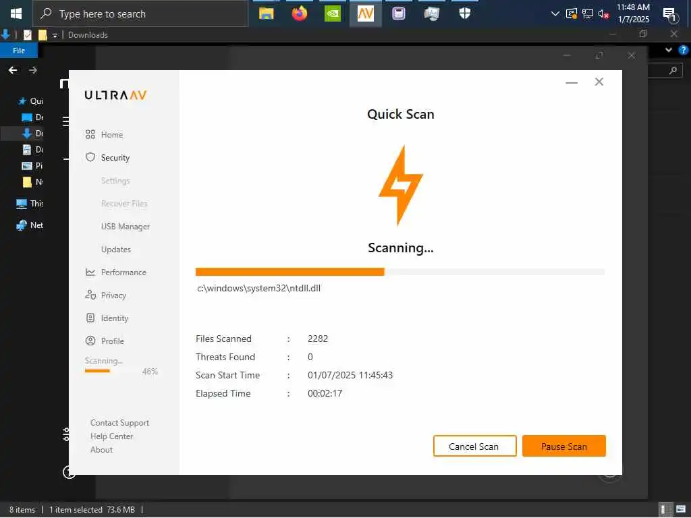Select Quick access in Explorer tree
This screenshot has height=518, width=691.
click(x=31, y=101)
